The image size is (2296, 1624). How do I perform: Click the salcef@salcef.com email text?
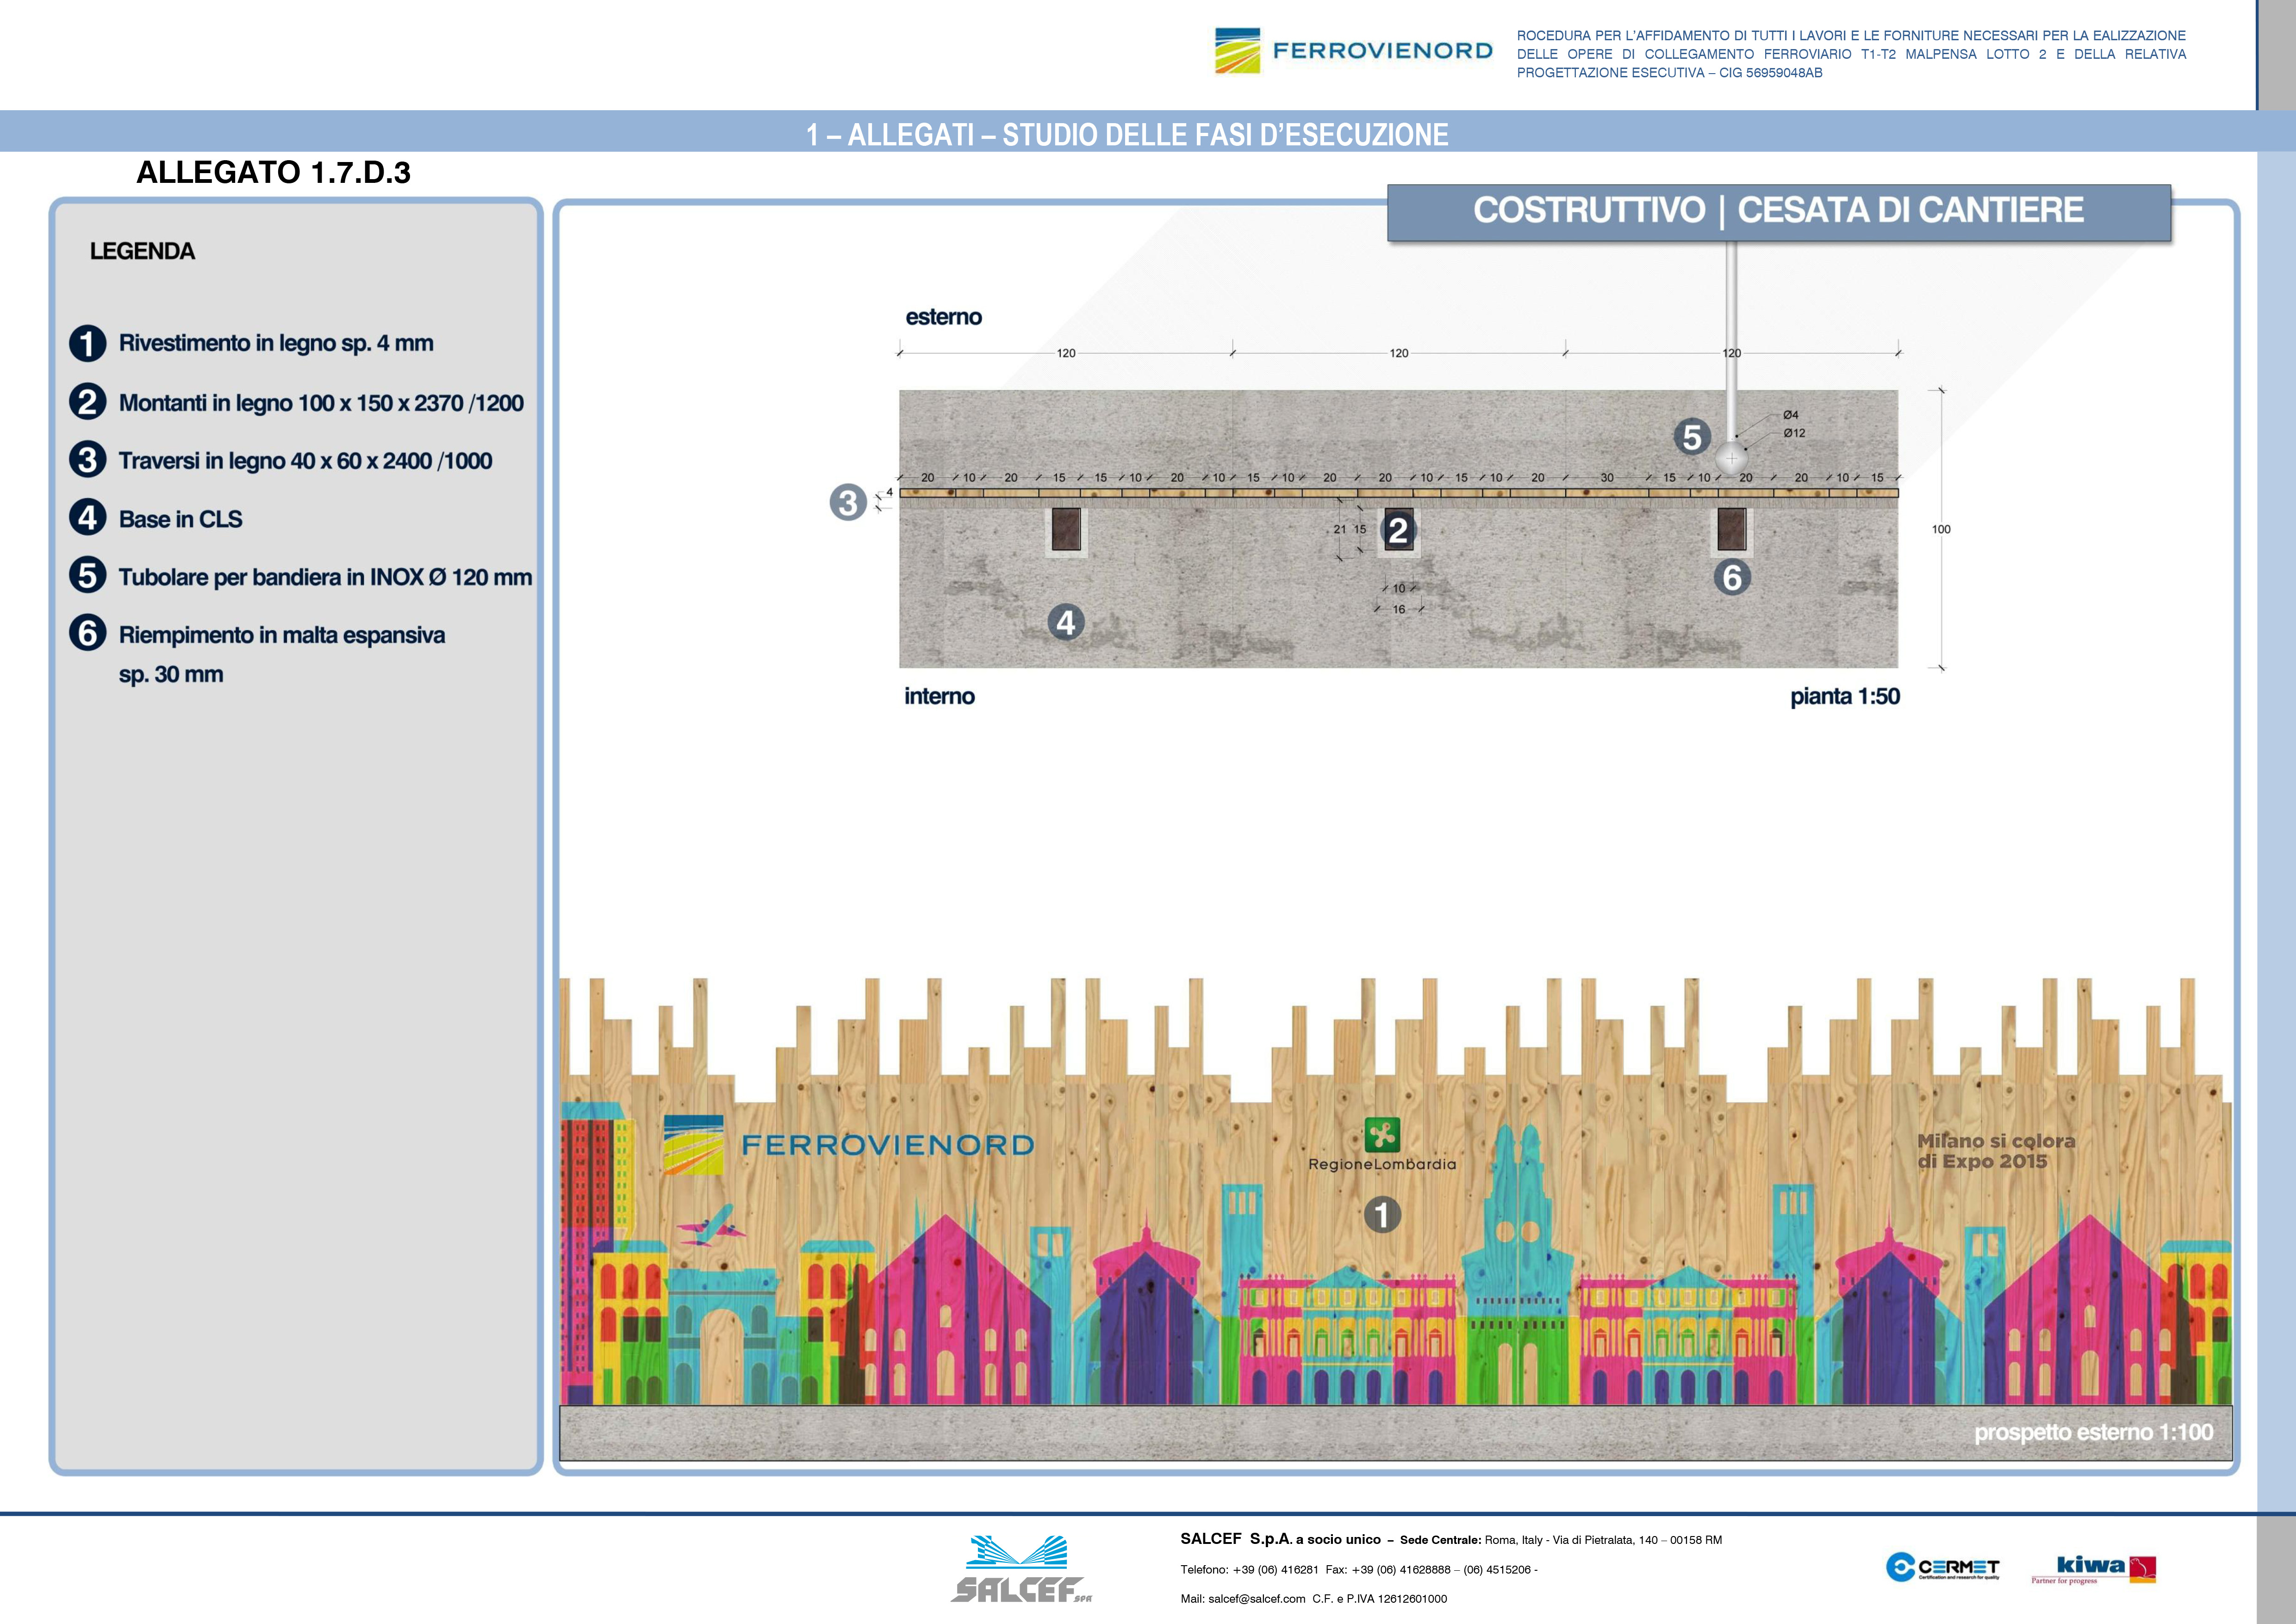(1256, 1599)
